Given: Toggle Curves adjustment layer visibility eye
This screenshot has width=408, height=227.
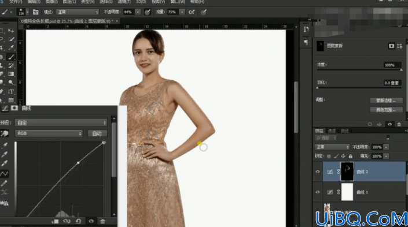Looking at the screenshot, I should pyautogui.click(x=91, y=221).
